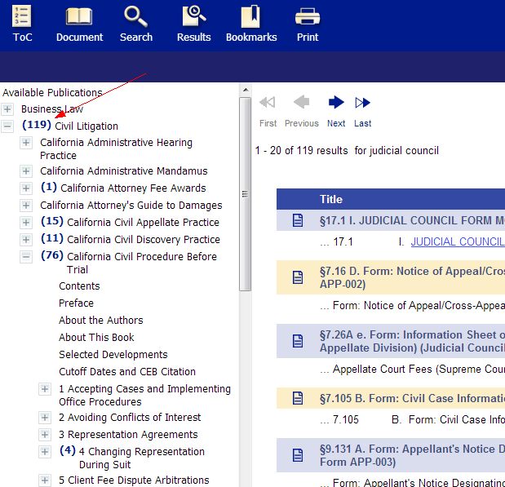Screen dimensions: 505x487
Task: Expand California Administrative Mandamus
Action: pos(26,171)
